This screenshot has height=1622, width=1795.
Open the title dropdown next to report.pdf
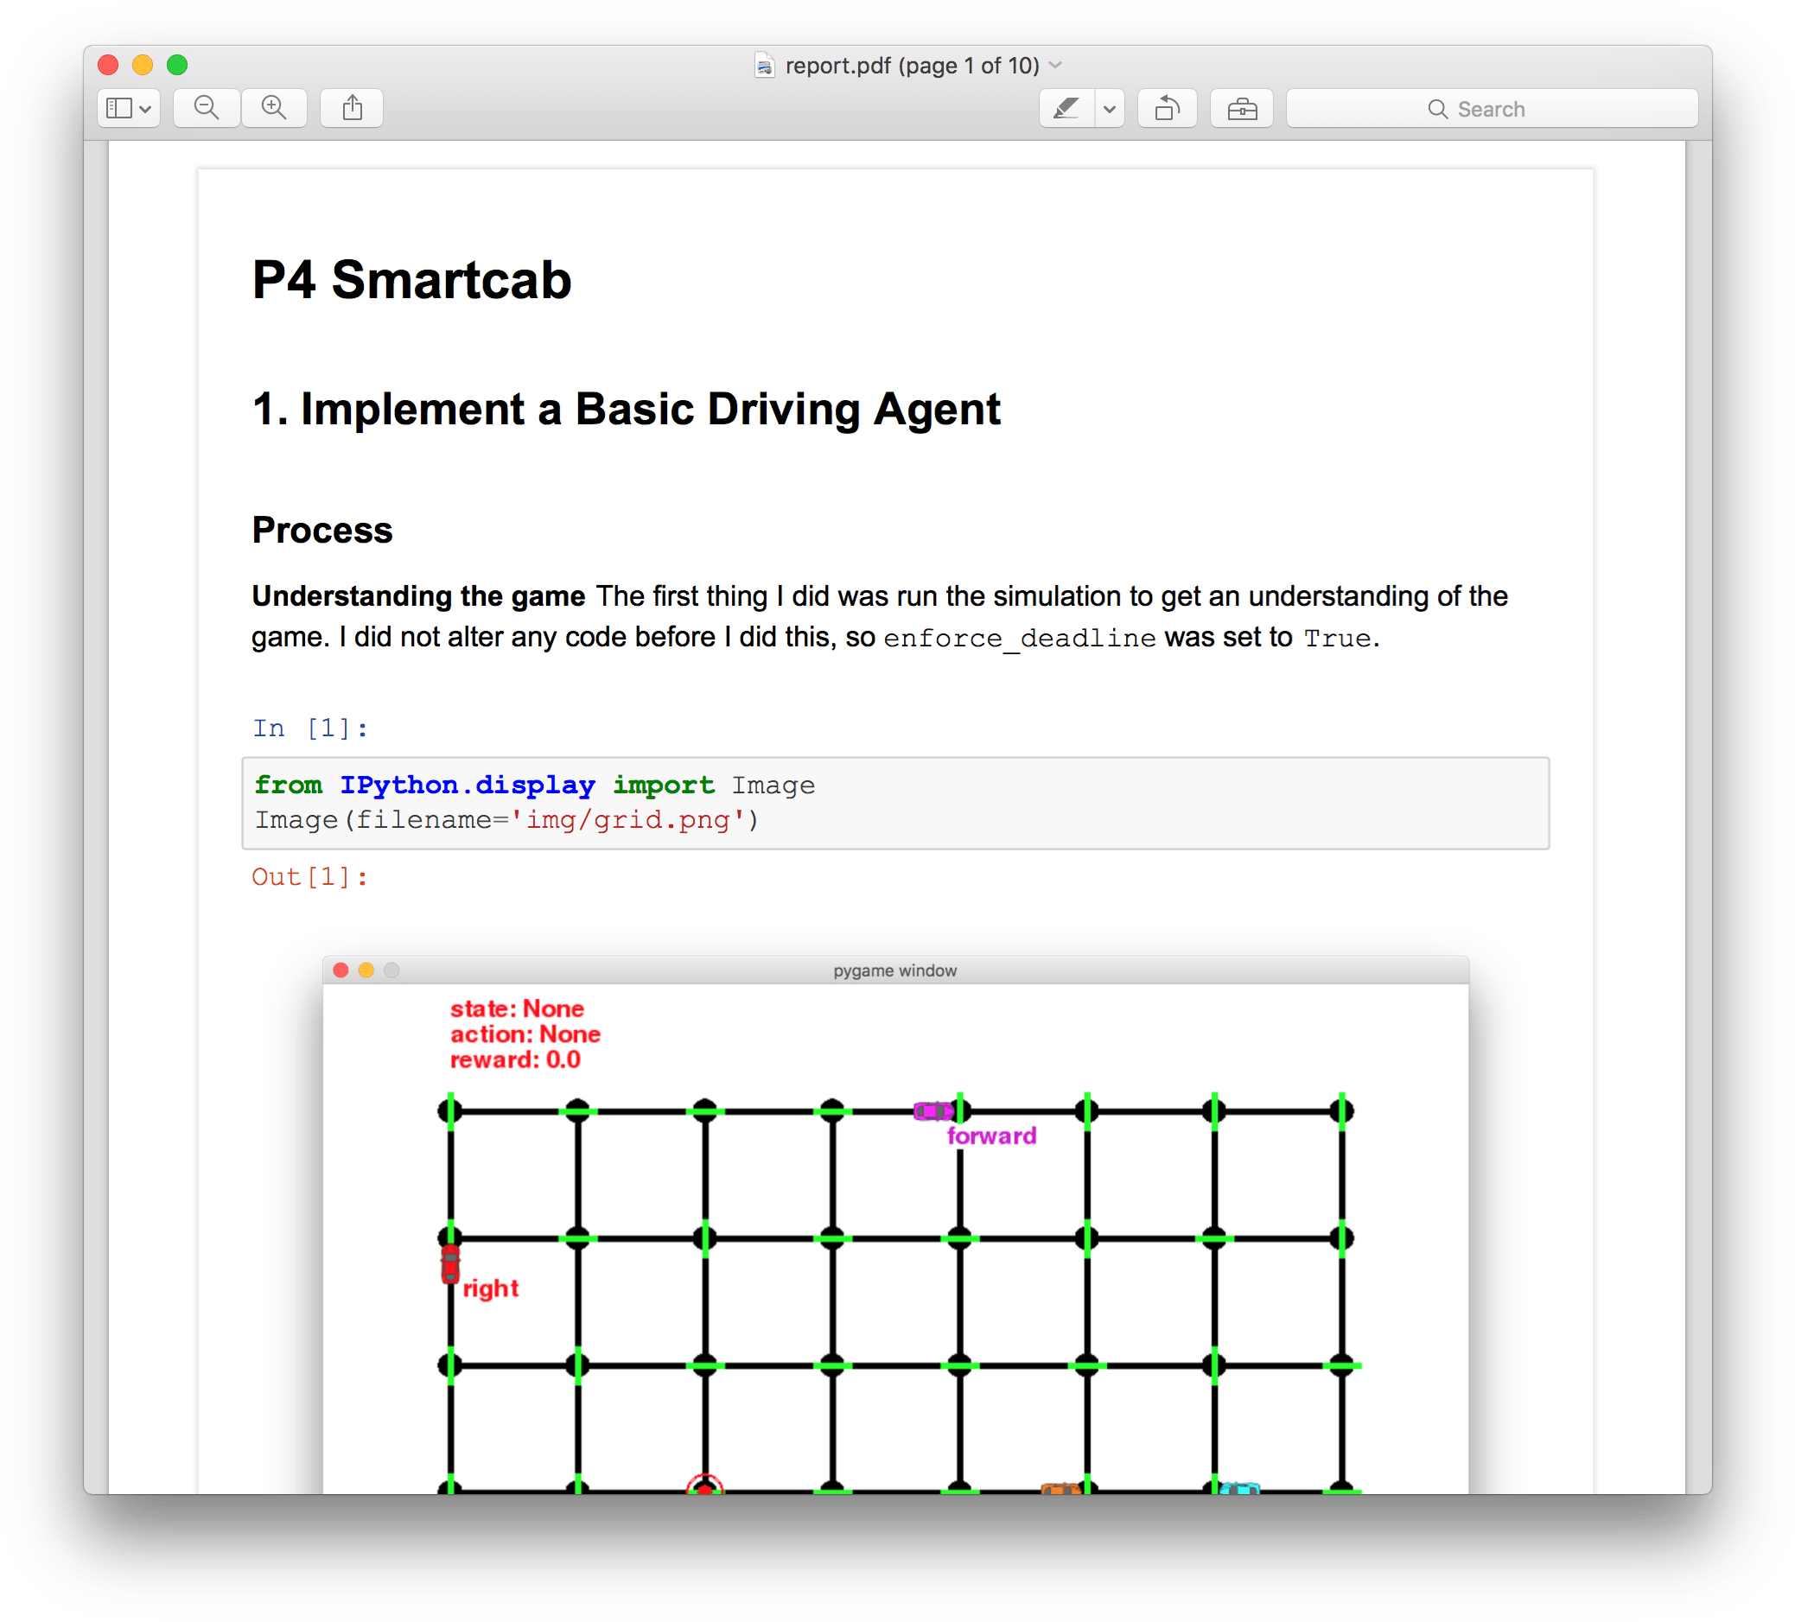pos(1056,65)
